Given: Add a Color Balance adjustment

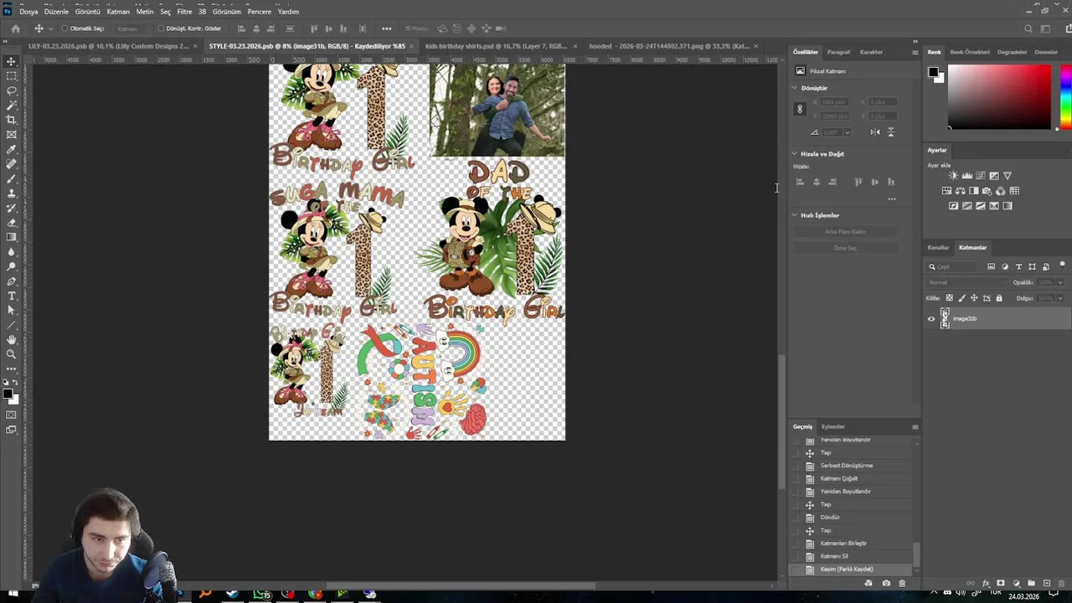Looking at the screenshot, I should click(x=960, y=191).
